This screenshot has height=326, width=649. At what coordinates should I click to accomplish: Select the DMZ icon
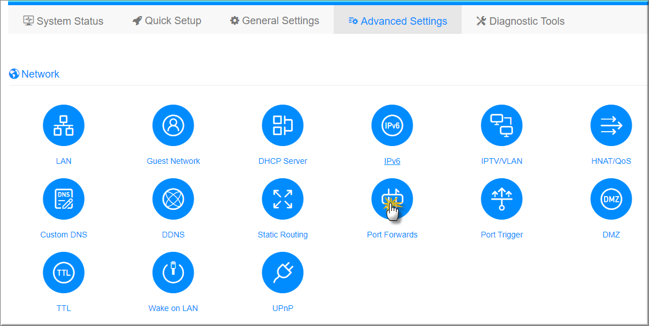611,199
